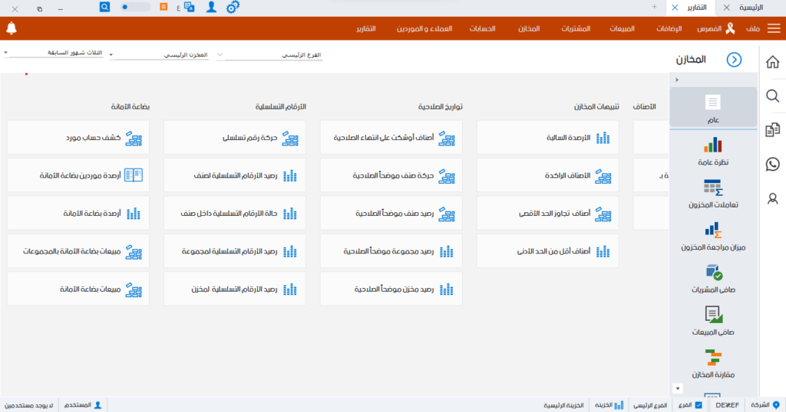Open the hamburger menu icon

(774, 28)
